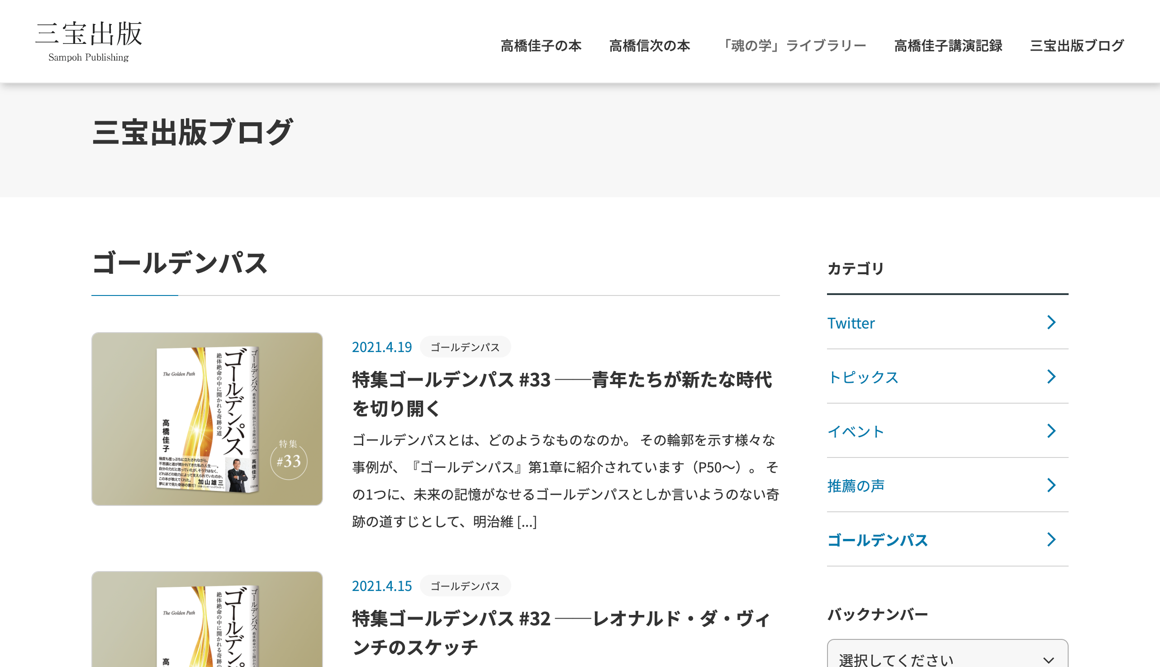Click the excerpt text of article #33
Screen dimensions: 1160x667
(566, 481)
